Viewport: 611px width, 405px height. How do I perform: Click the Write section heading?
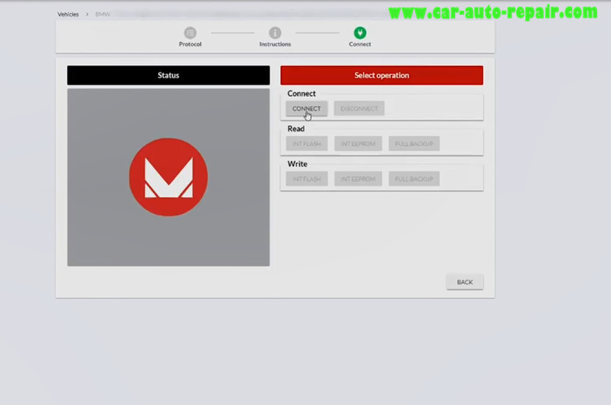click(x=297, y=164)
